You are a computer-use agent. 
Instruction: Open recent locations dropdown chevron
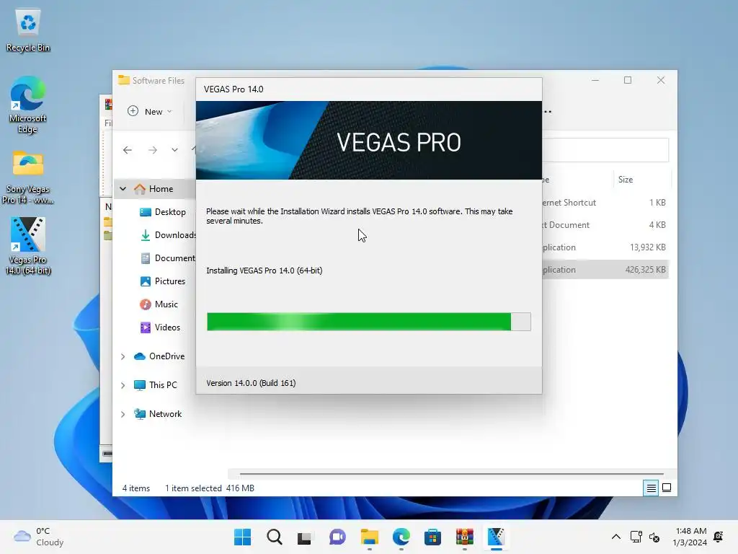[174, 150]
